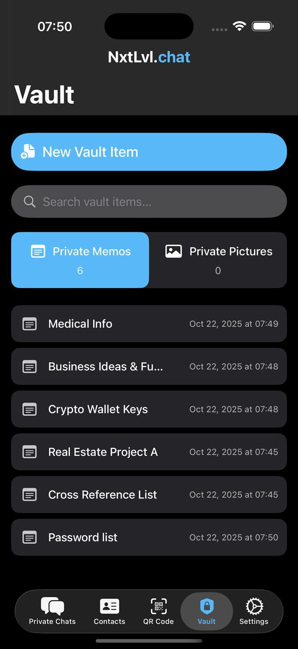Tap the memo icon beside Password list
Image resolution: width=298 pixels, height=649 pixels.
[30, 538]
